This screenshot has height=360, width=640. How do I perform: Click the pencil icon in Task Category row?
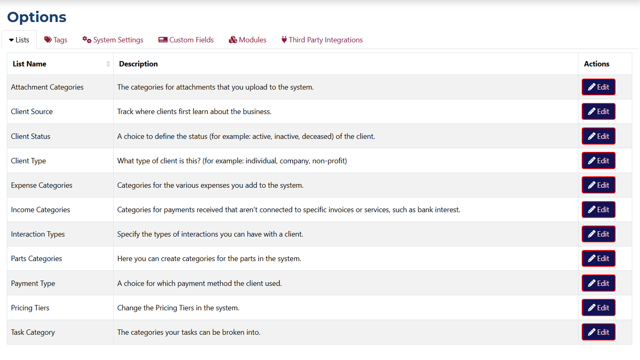[x=592, y=332]
